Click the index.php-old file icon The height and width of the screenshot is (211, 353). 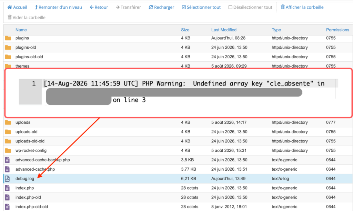tap(7, 197)
